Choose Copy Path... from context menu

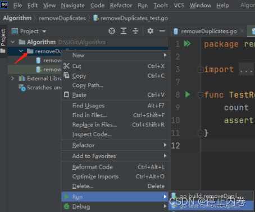[x=116, y=85]
